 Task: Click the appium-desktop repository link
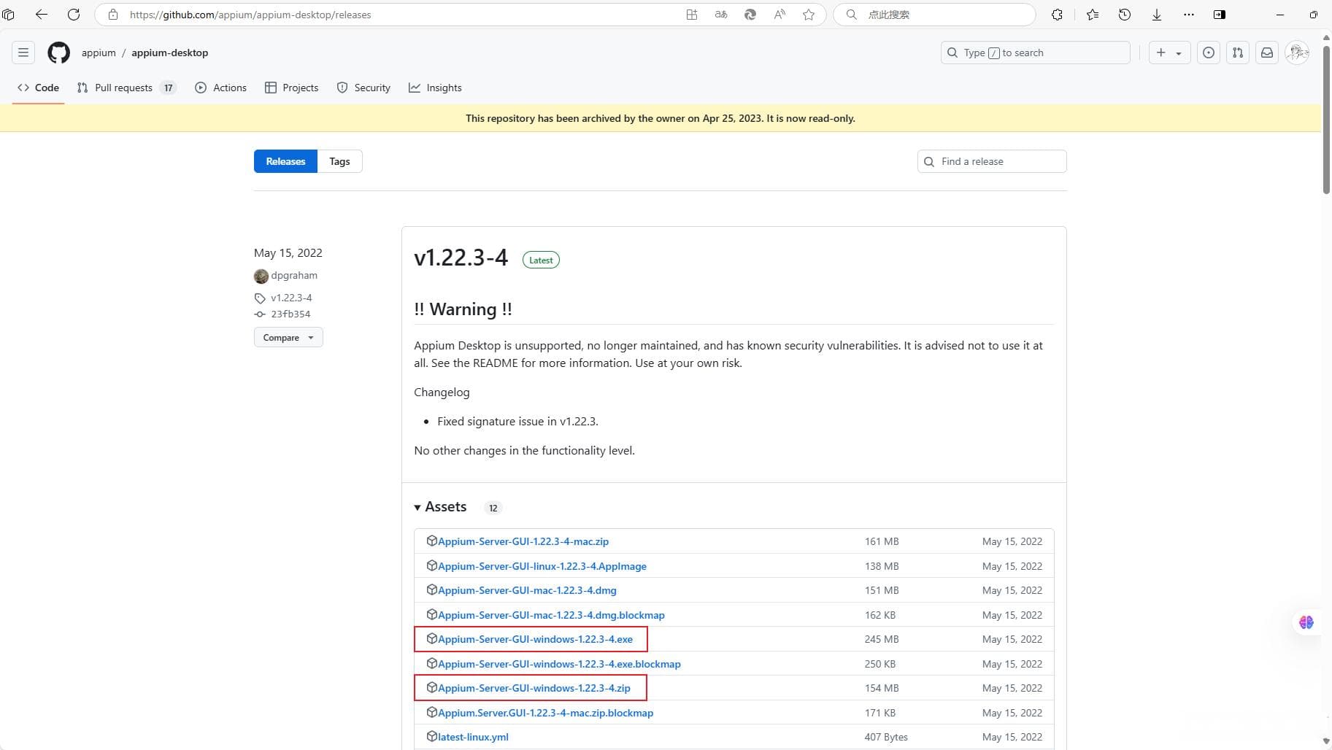[x=169, y=53]
